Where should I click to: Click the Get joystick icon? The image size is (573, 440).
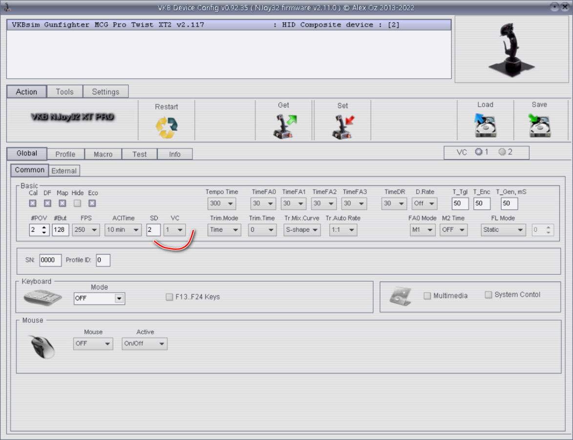coord(285,126)
